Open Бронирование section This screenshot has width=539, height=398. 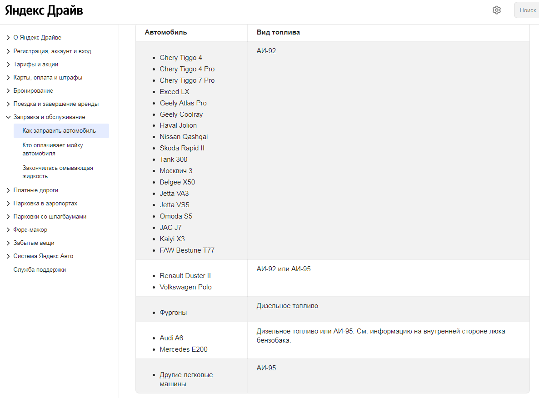pos(33,91)
